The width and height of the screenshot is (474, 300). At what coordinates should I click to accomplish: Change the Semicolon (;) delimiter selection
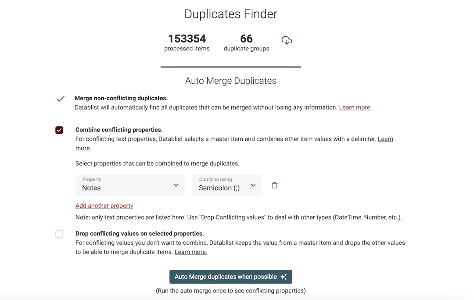(227, 185)
